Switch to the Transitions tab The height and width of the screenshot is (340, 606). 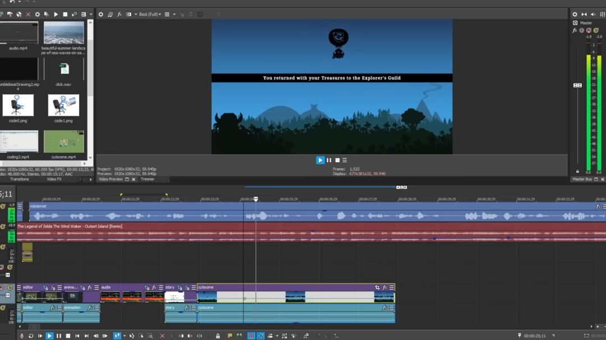coord(19,180)
